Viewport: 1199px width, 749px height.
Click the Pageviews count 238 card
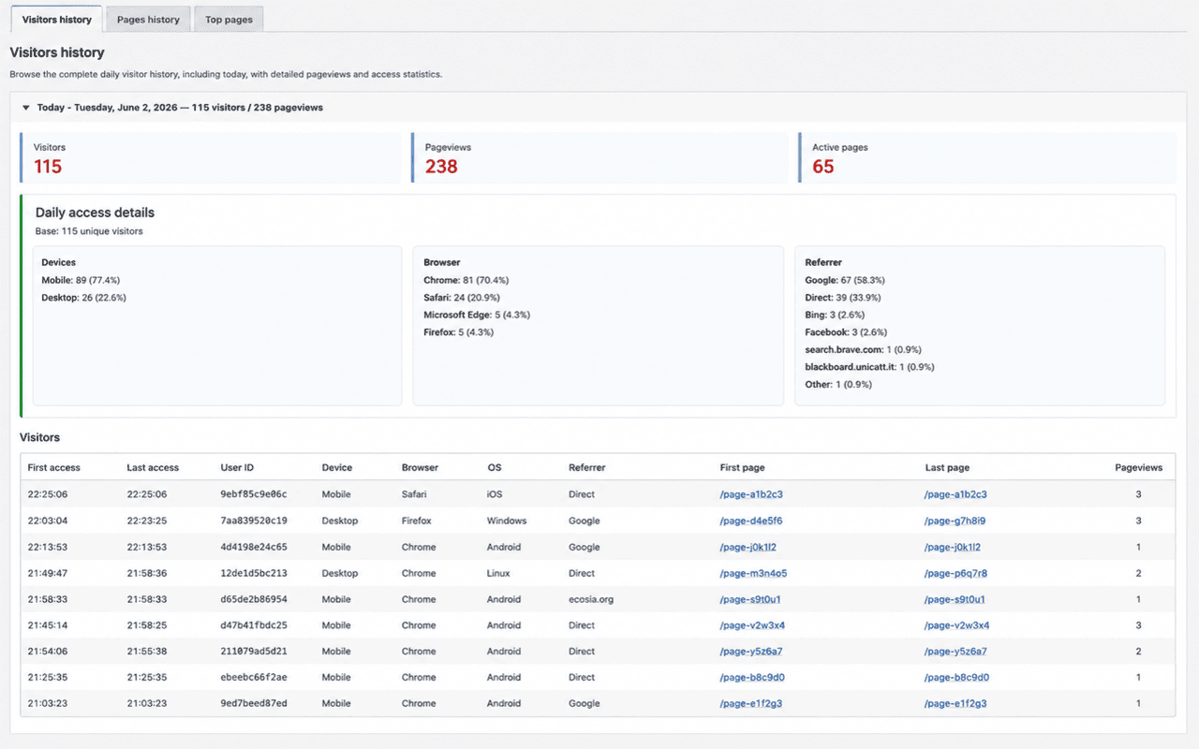coord(599,157)
